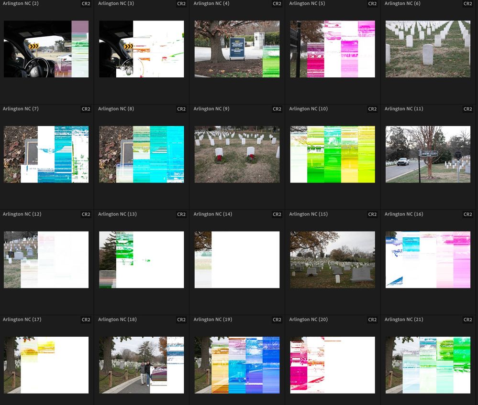Click the CR2 badge on Arlington NC (20)
Image resolution: width=478 pixels, height=405 pixels.
click(x=372, y=320)
